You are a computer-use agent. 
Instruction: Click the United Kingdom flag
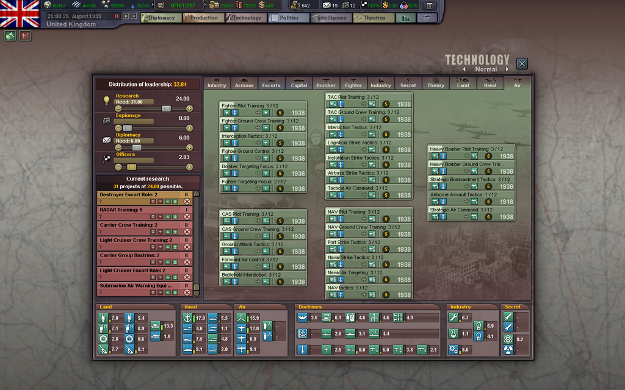click(x=20, y=14)
